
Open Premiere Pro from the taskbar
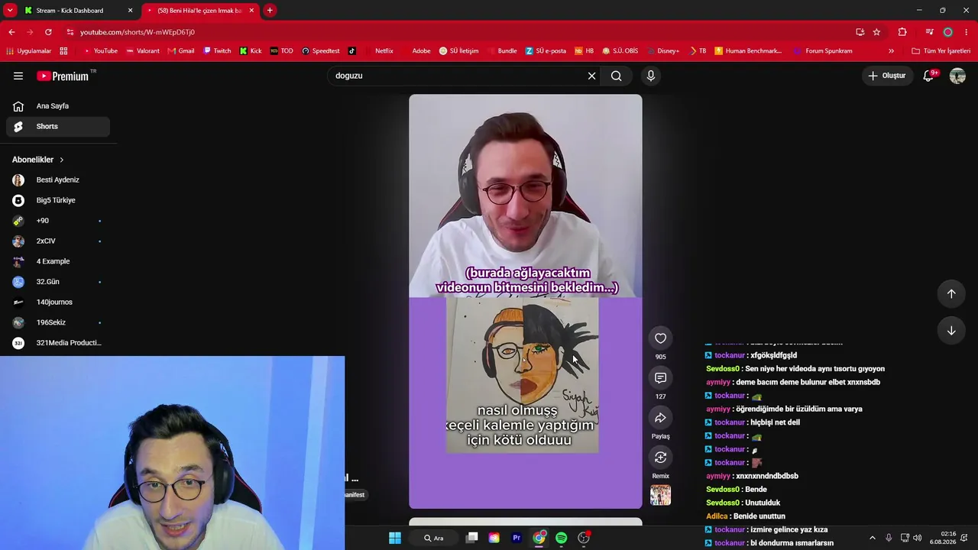point(517,538)
